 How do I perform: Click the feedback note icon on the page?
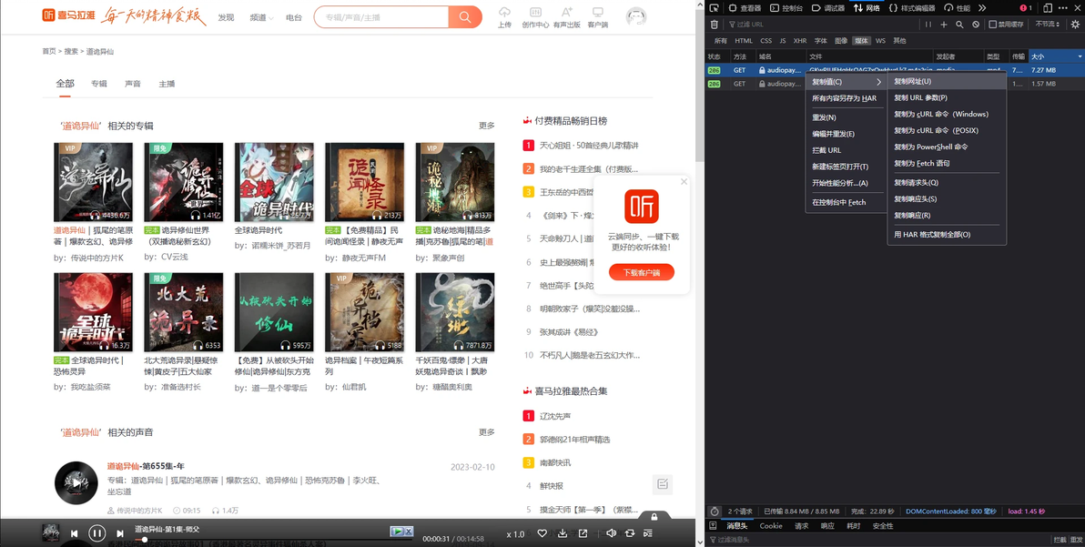click(x=663, y=484)
